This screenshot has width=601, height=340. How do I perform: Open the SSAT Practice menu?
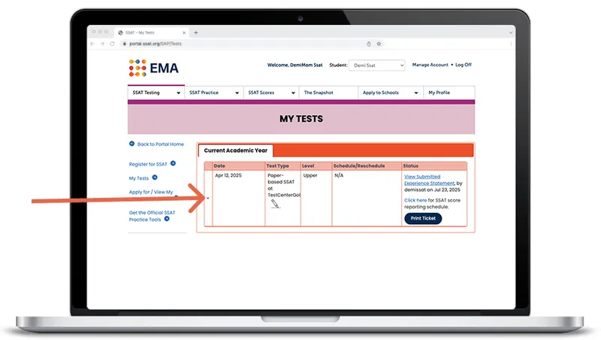click(x=214, y=93)
